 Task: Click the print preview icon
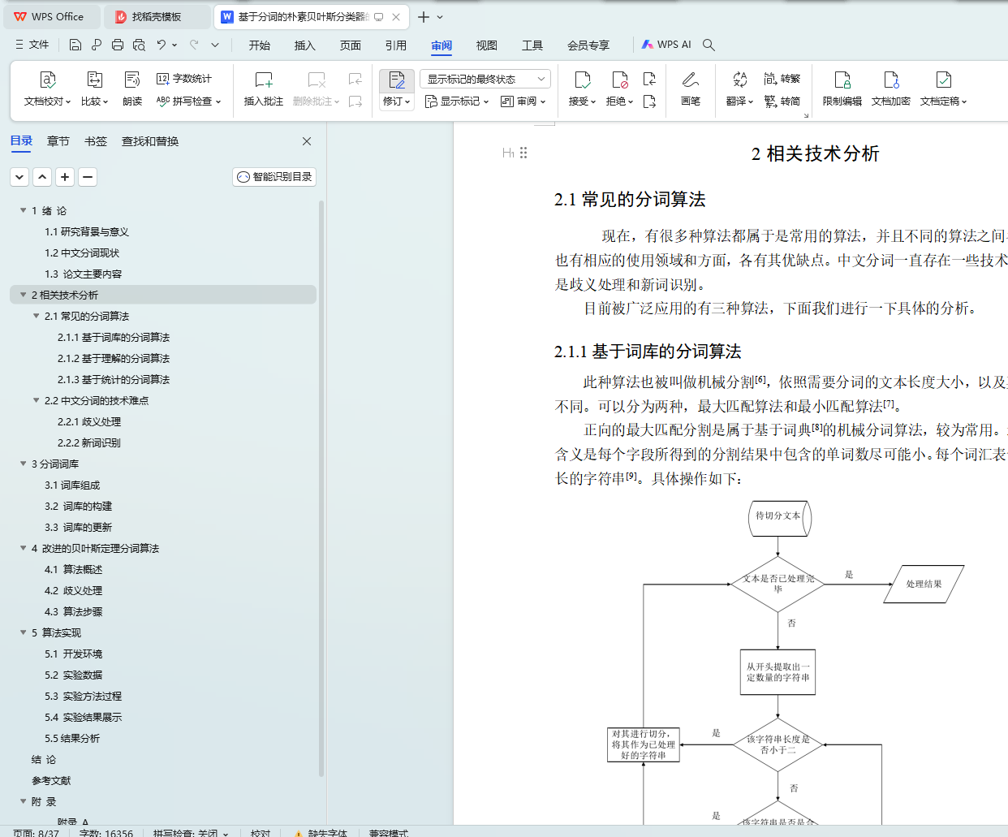click(x=139, y=45)
